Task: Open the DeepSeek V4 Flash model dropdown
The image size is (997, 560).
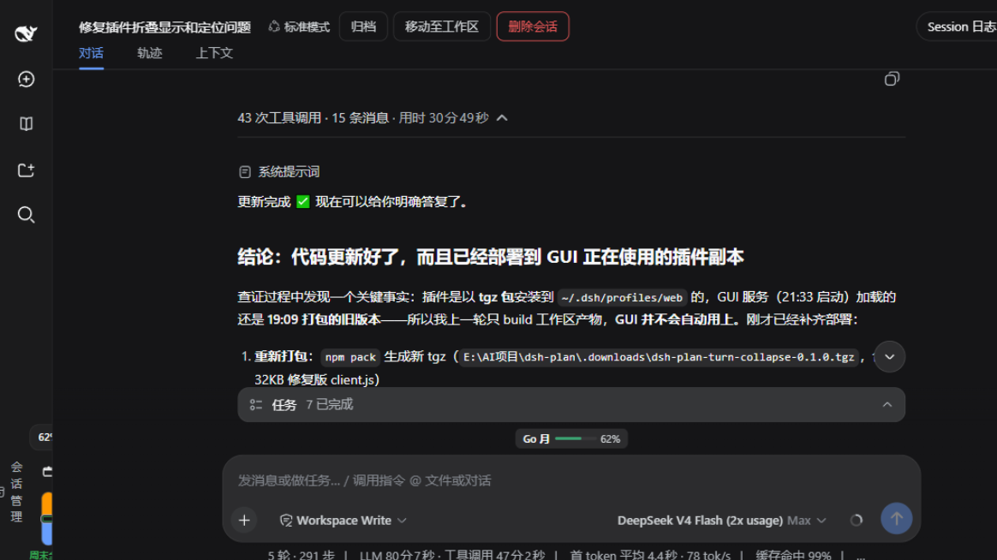Action: click(722, 521)
